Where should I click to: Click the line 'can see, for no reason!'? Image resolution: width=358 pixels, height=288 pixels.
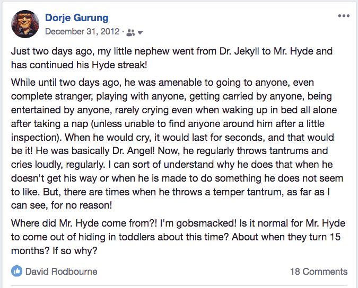pyautogui.click(x=62, y=205)
